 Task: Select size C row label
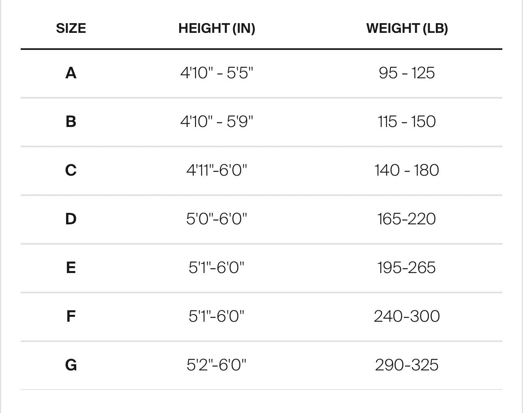coord(71,170)
